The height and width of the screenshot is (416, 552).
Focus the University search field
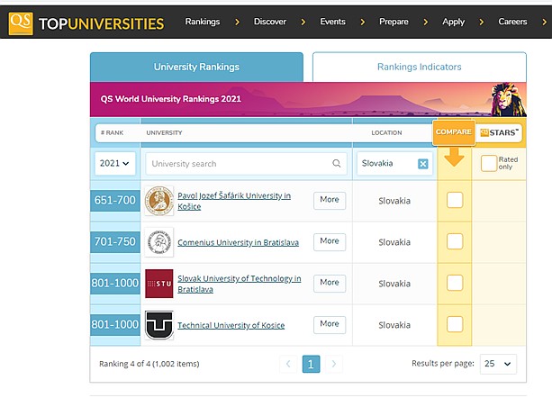pyautogui.click(x=246, y=164)
